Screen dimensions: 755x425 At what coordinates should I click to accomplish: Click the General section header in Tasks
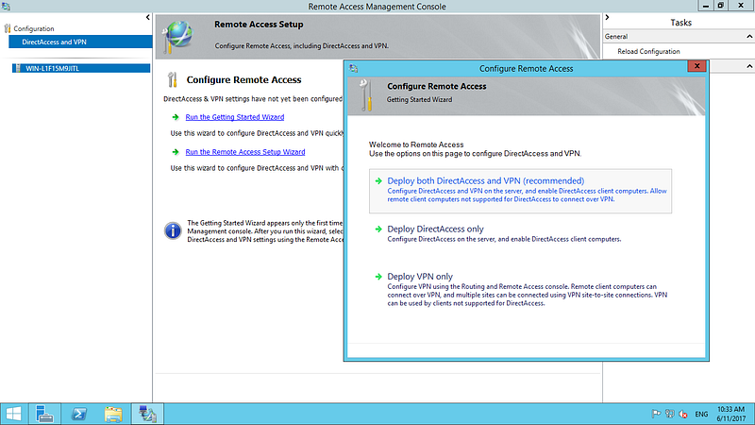click(679, 37)
